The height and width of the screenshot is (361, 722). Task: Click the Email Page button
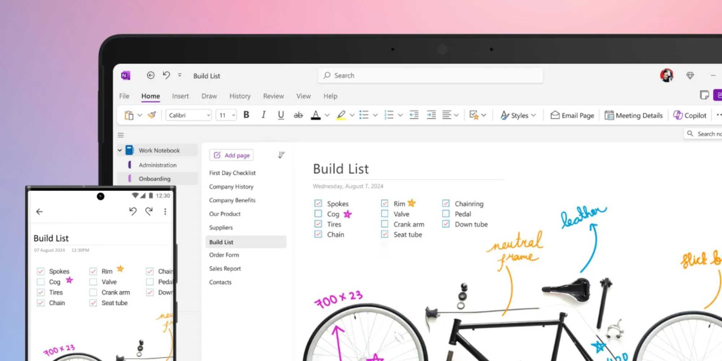coord(572,116)
